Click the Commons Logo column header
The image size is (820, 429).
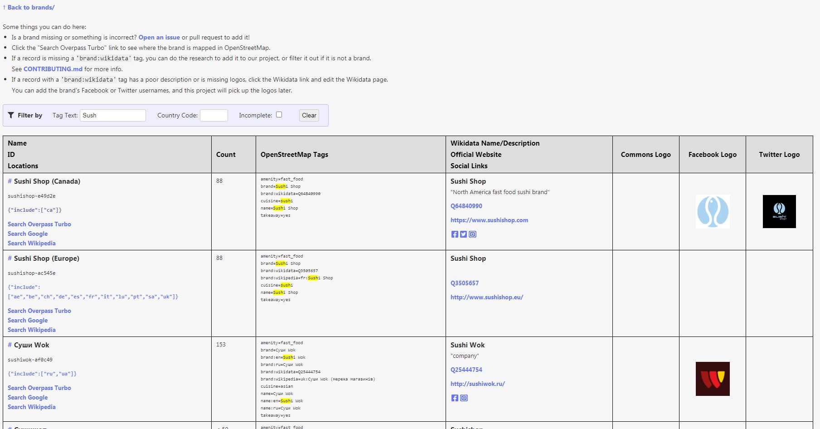pyautogui.click(x=645, y=154)
